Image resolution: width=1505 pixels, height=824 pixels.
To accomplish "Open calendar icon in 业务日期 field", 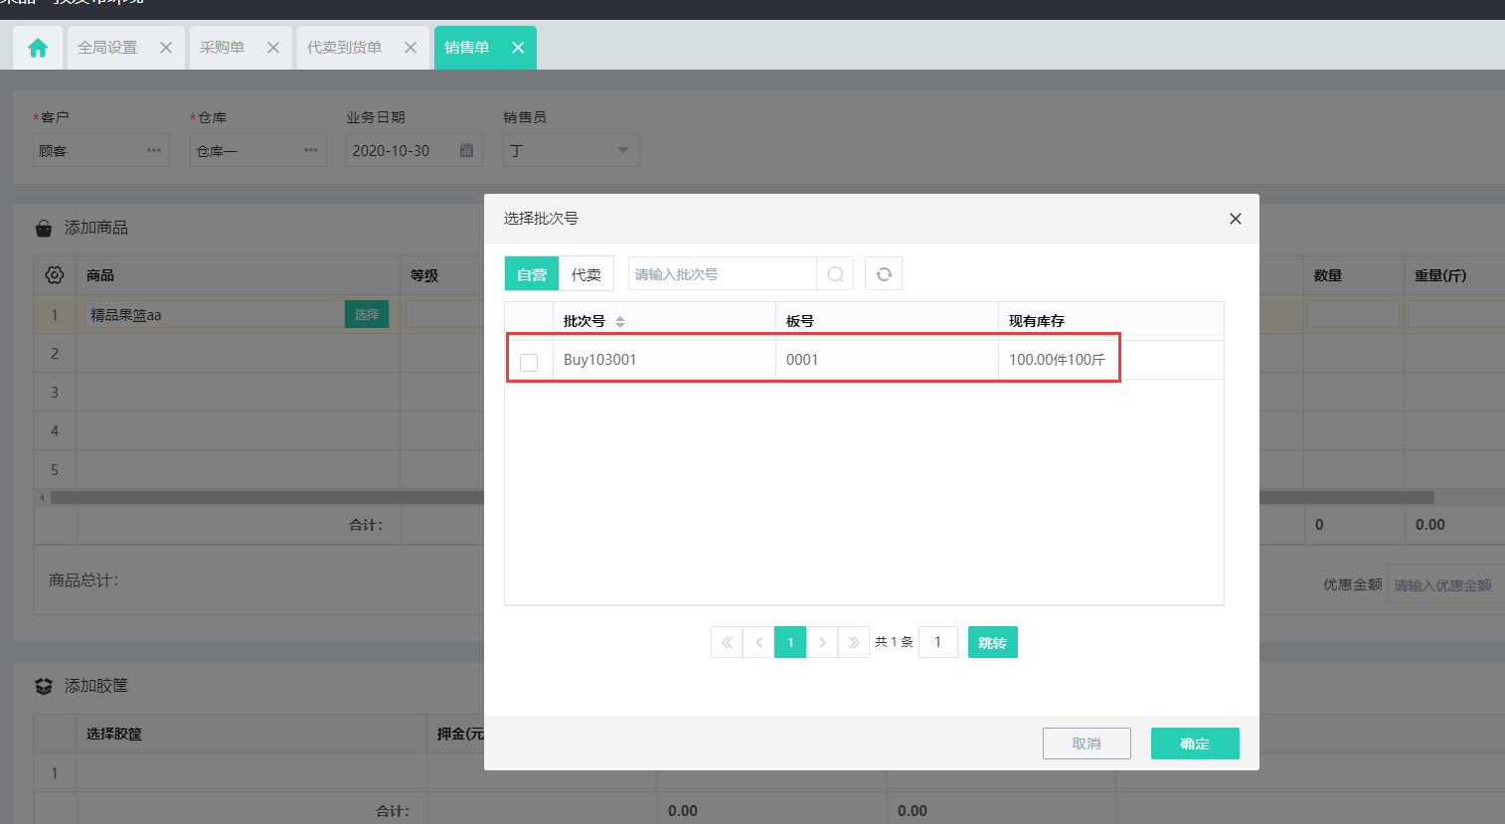I will click(466, 150).
